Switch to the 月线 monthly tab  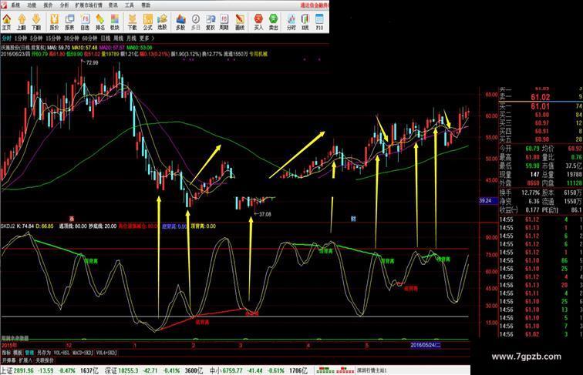tap(131, 39)
